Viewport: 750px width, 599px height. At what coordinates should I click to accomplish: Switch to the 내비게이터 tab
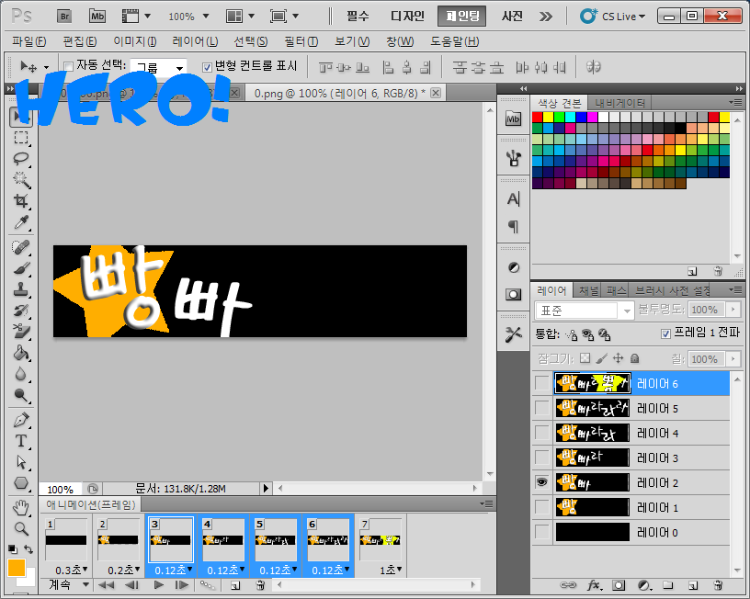[619, 103]
